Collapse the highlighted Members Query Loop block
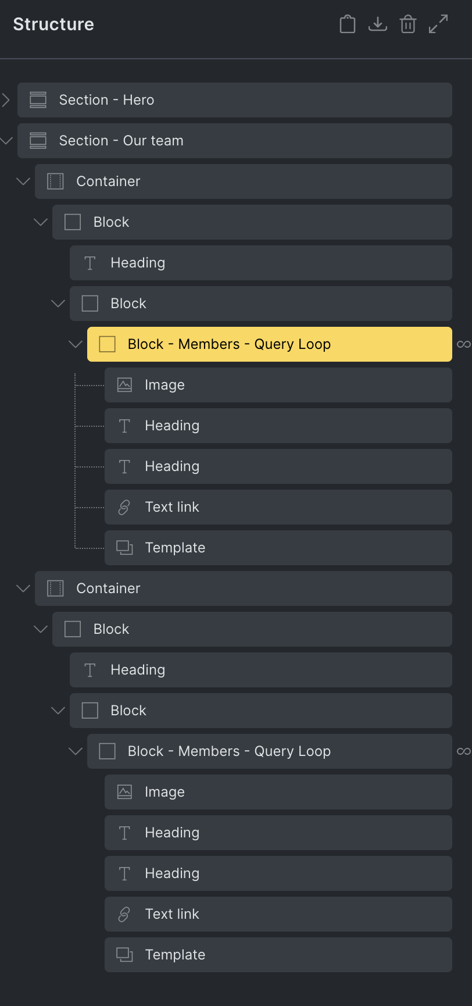472x1006 pixels. click(x=76, y=344)
